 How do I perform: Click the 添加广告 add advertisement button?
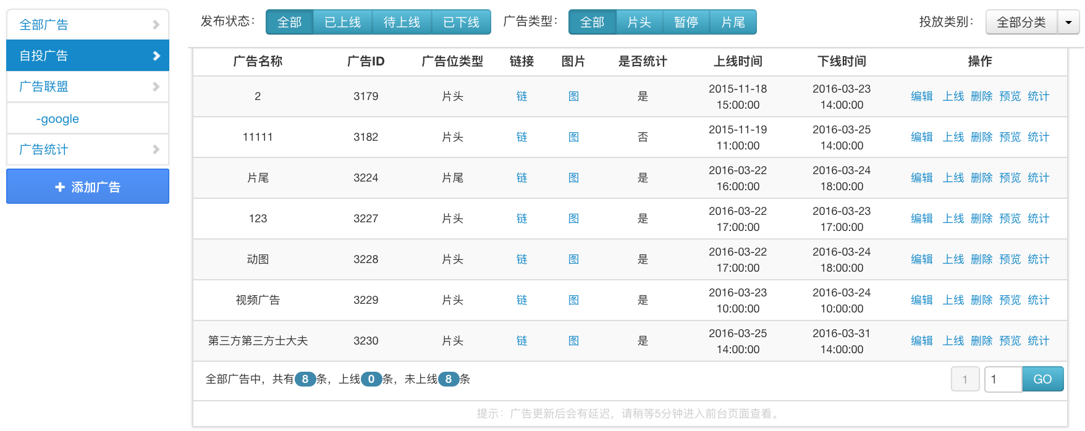point(88,186)
